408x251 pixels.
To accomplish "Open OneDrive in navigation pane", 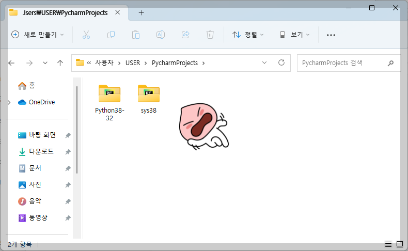I will pyautogui.click(x=37, y=102).
